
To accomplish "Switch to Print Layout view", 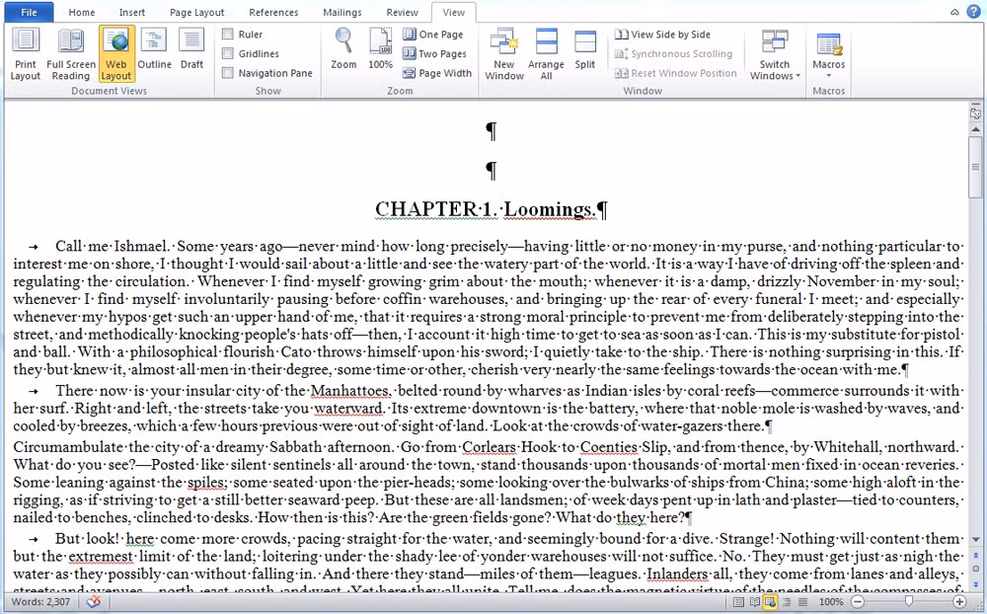I will [x=25, y=53].
